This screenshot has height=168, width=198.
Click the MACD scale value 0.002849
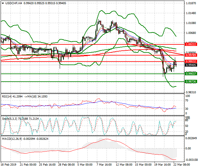[x=191, y=138]
